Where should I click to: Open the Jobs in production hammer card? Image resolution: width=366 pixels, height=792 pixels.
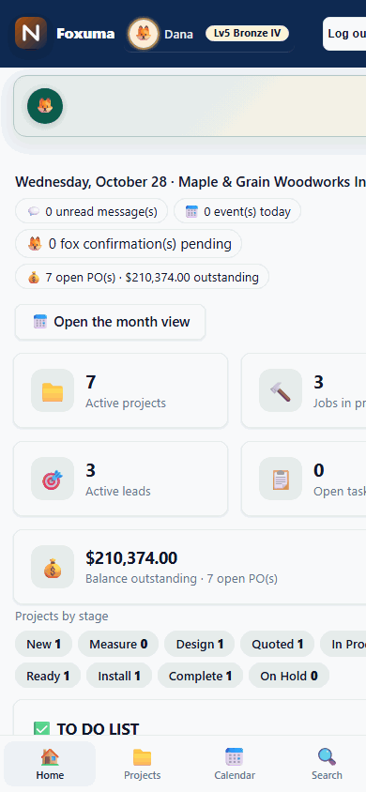(x=304, y=390)
